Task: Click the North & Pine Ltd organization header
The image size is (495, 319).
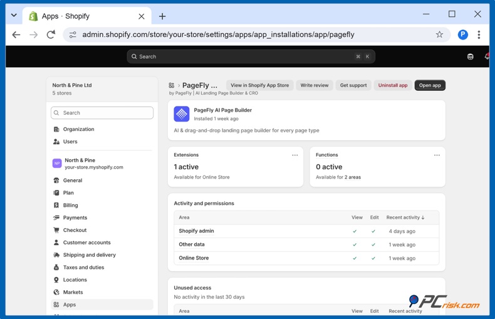Action: click(102, 89)
